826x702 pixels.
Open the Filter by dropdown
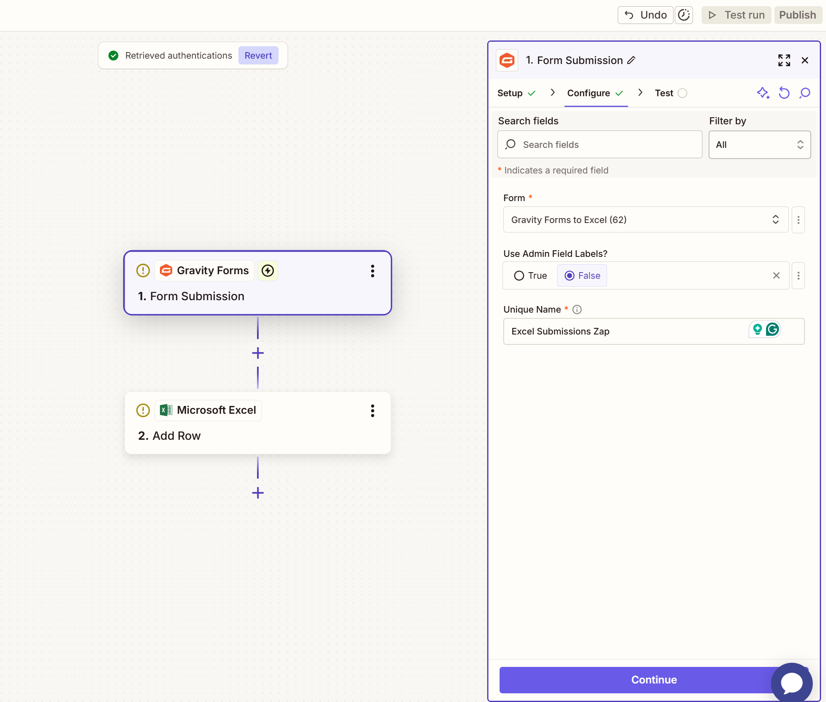759,145
